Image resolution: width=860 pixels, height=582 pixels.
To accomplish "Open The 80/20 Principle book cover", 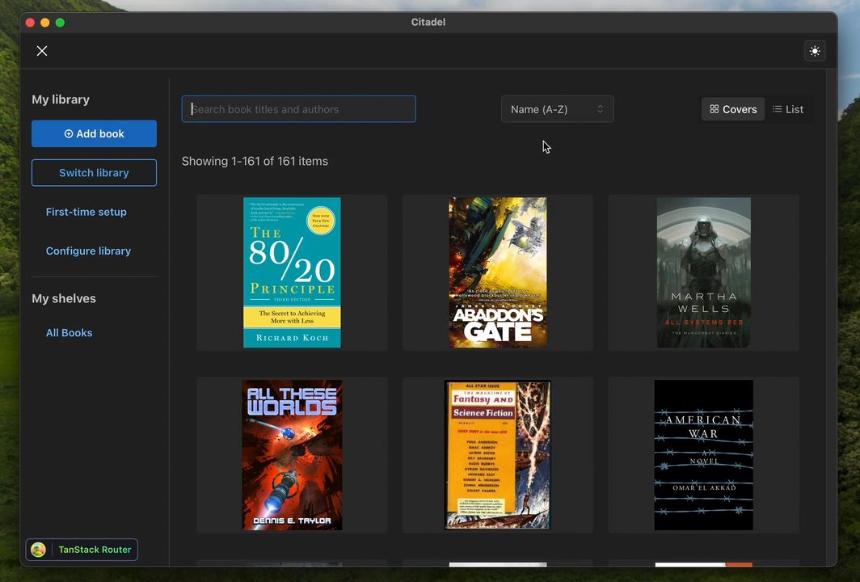I will [x=292, y=272].
